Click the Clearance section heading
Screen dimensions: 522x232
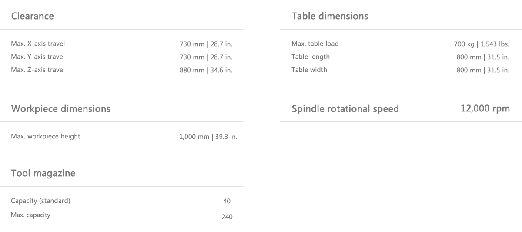(x=33, y=16)
